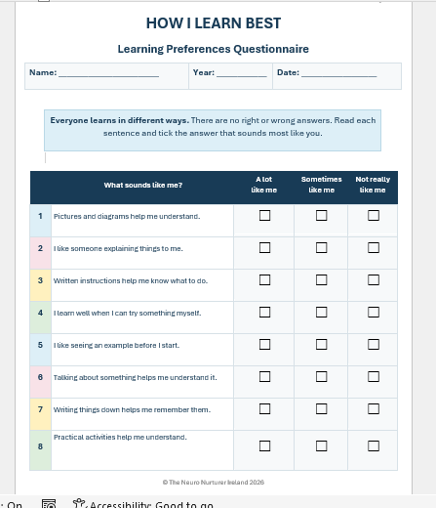Tick 'Sometimes like me' for statement 8
The width and height of the screenshot is (436, 508).
pos(321,445)
